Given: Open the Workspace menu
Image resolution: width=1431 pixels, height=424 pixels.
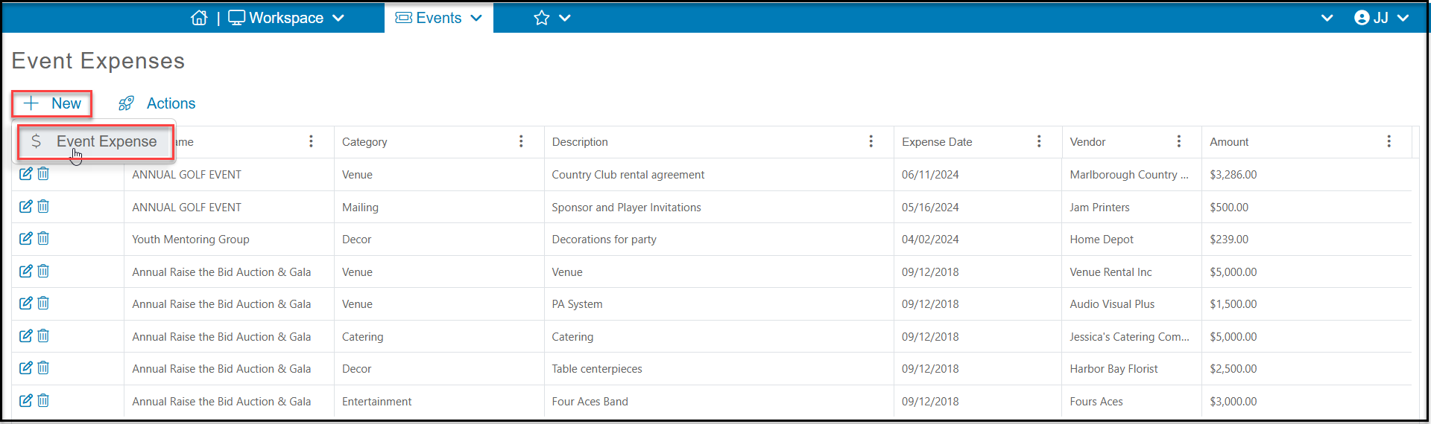Looking at the screenshot, I should coord(286,18).
